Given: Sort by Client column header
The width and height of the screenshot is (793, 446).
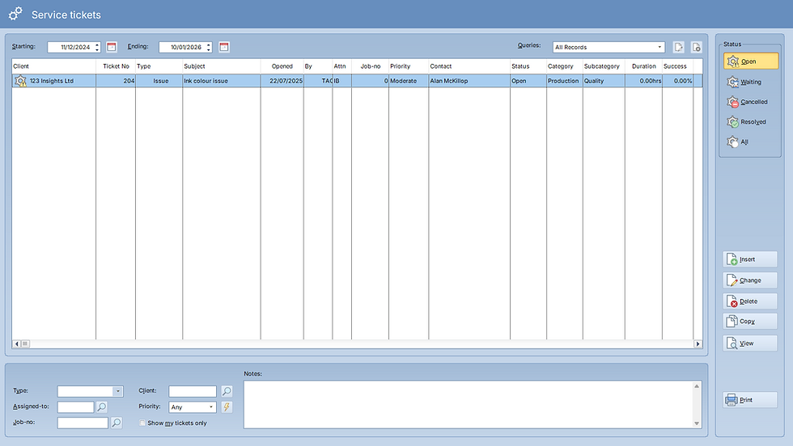Looking at the screenshot, I should tap(53, 66).
